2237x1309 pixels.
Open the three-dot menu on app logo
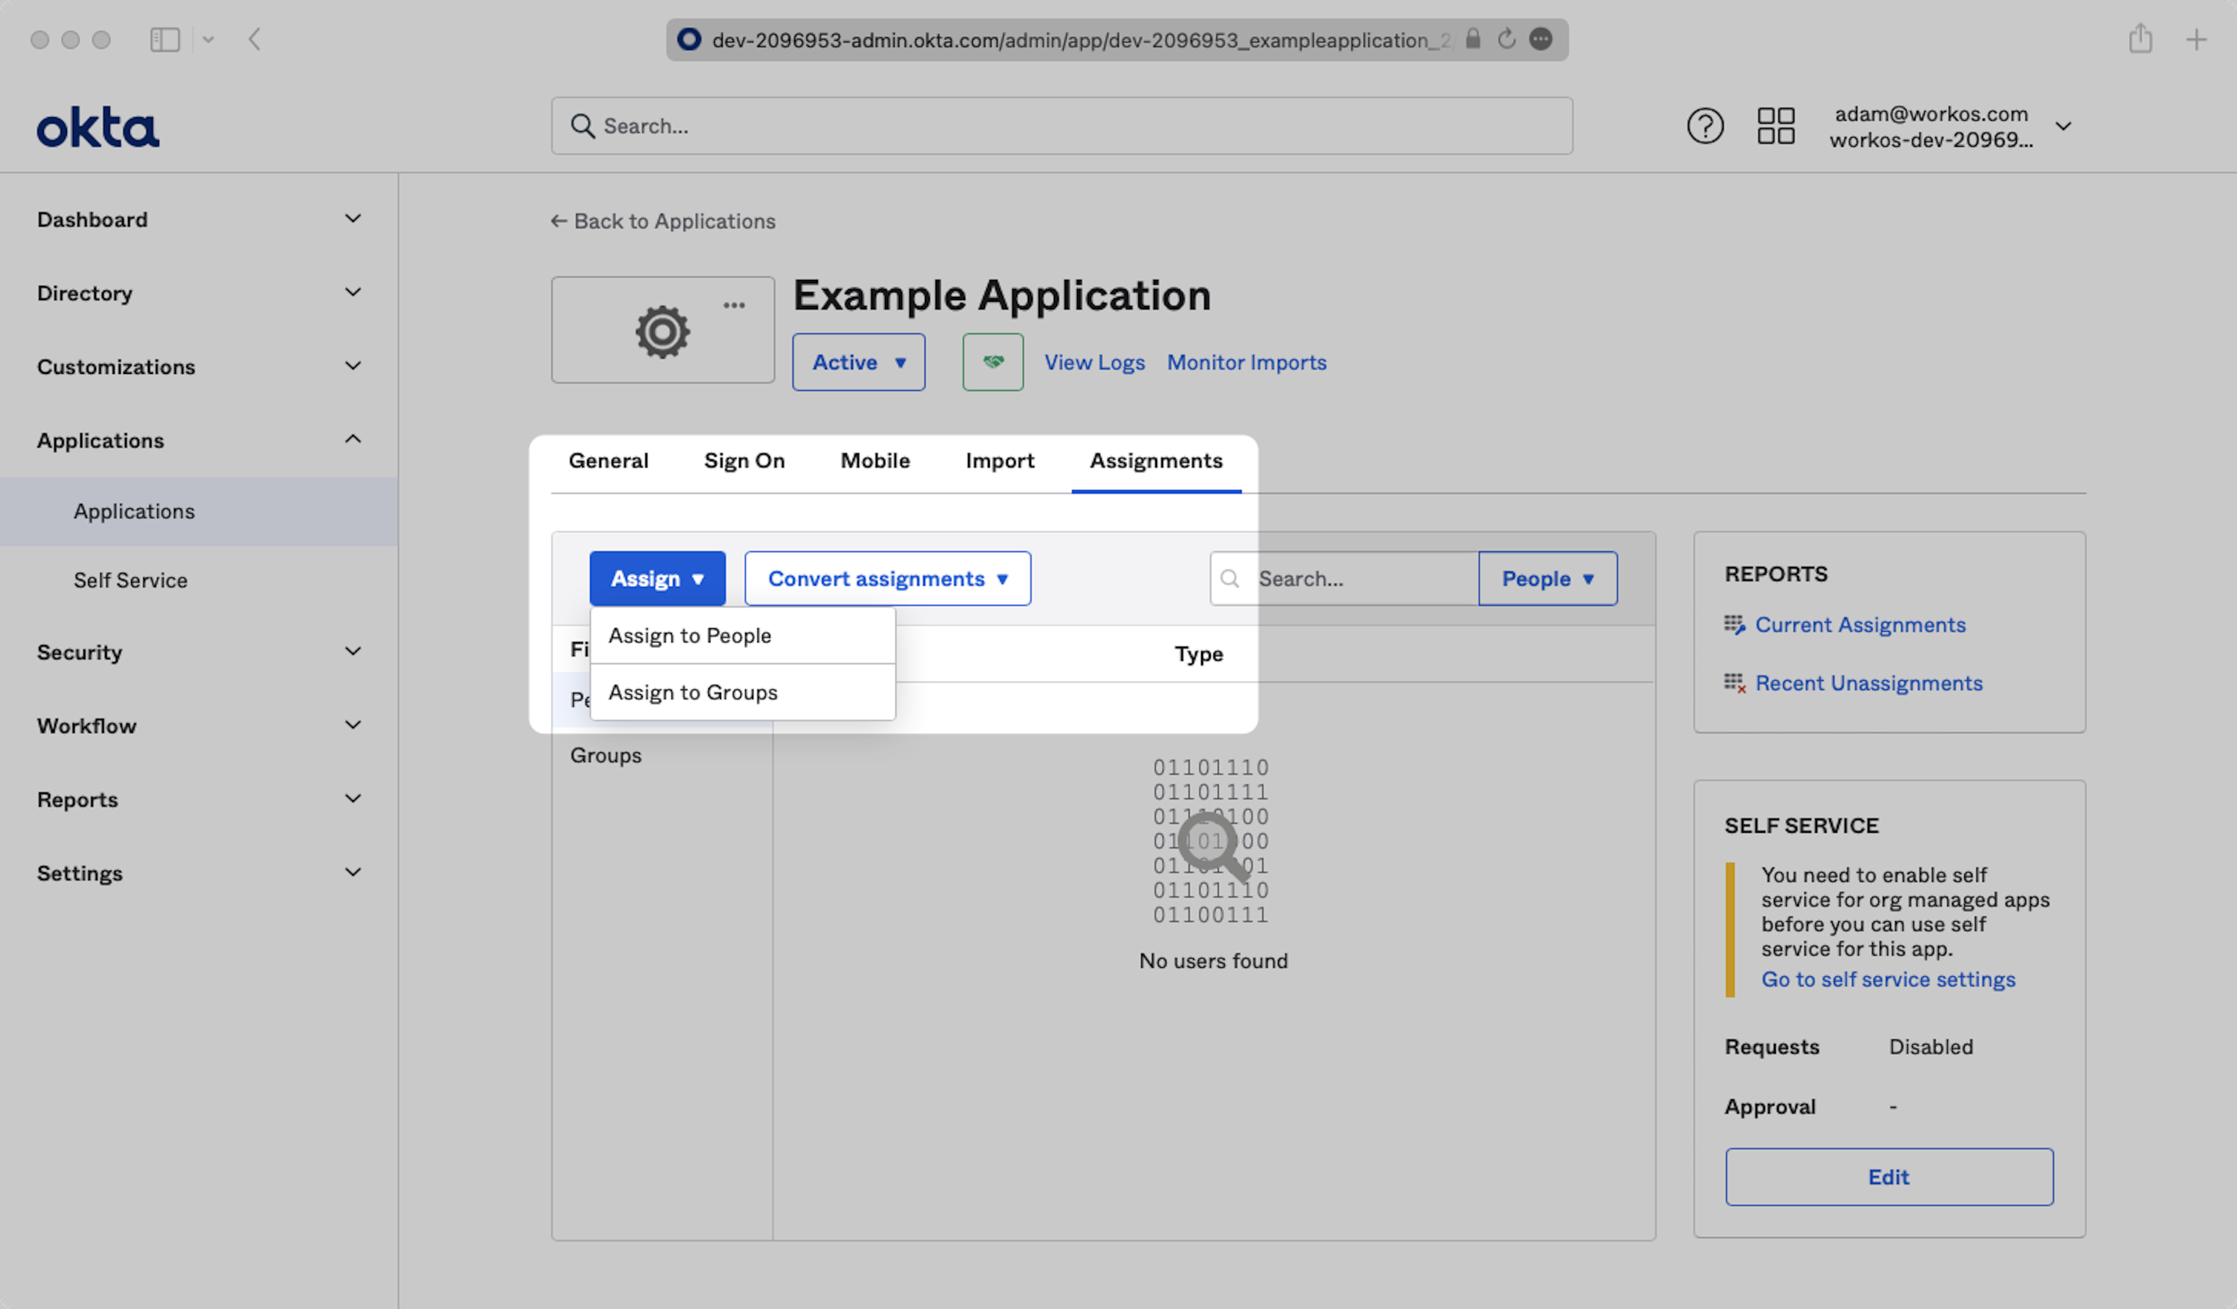pos(733,305)
